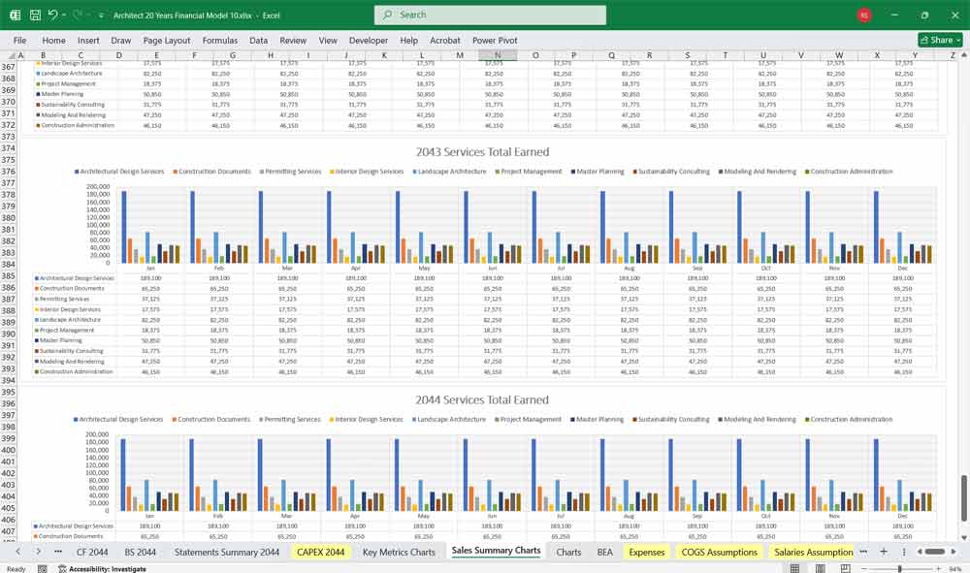Open Page Break Preview from status bar
The image size is (970, 573).
coord(844,568)
